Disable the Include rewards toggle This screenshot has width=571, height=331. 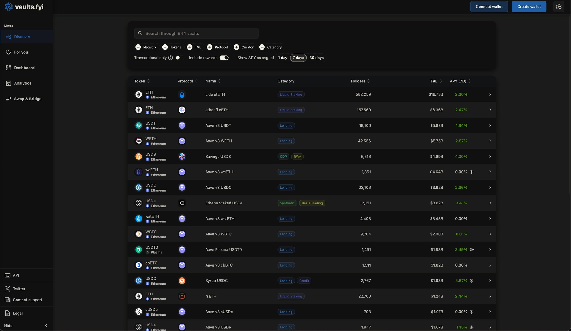point(224,58)
